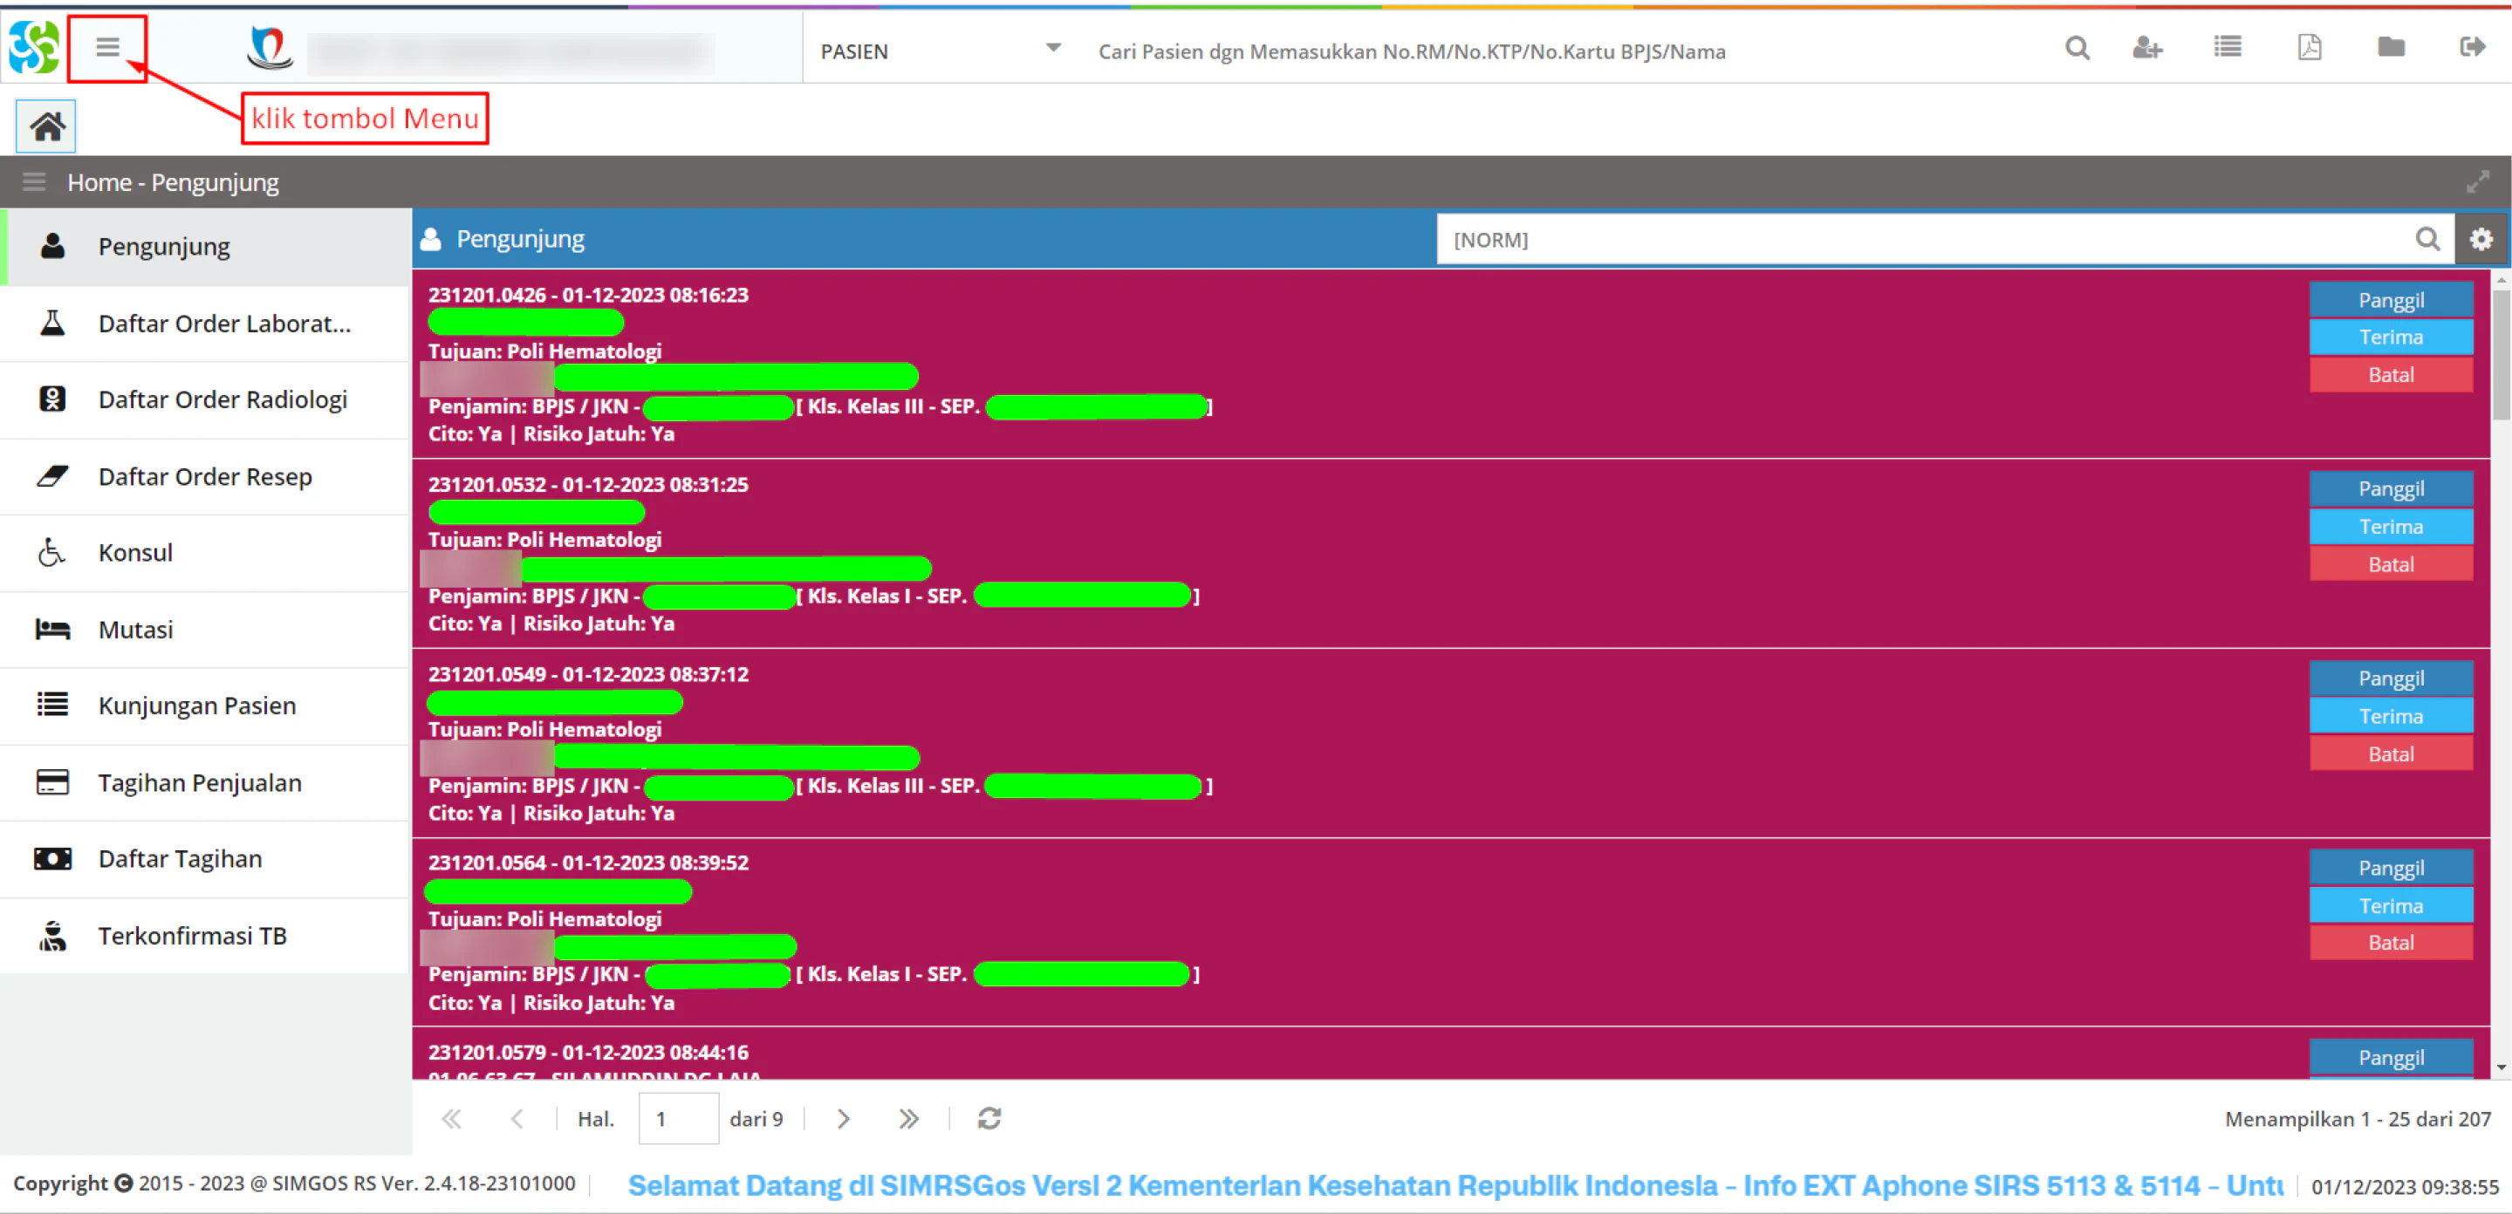Toggle sidebar via Home - Pengunjung bars icon
Screen dimensions: 2512x1214
point(34,182)
